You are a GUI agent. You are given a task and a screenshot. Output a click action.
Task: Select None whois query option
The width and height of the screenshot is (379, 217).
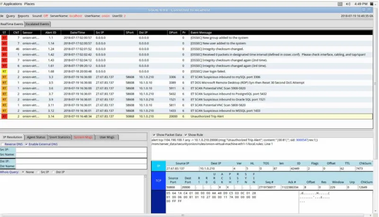(x=23, y=172)
